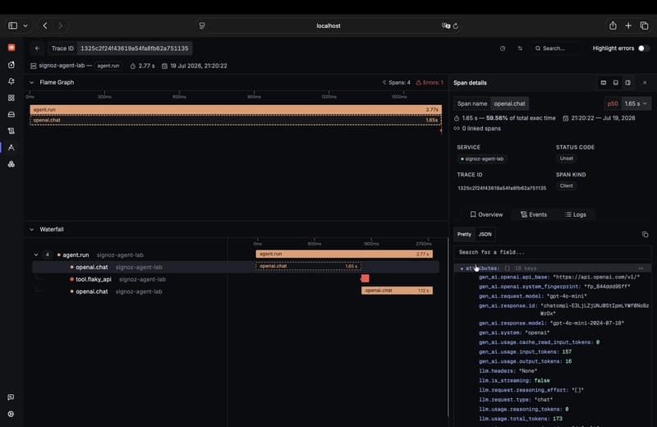
Task: Toggle the Safari sidebar icon
Action: 12,25
